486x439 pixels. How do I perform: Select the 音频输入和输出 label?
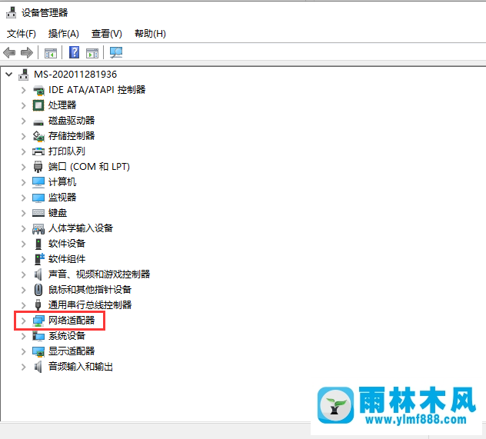tap(81, 367)
